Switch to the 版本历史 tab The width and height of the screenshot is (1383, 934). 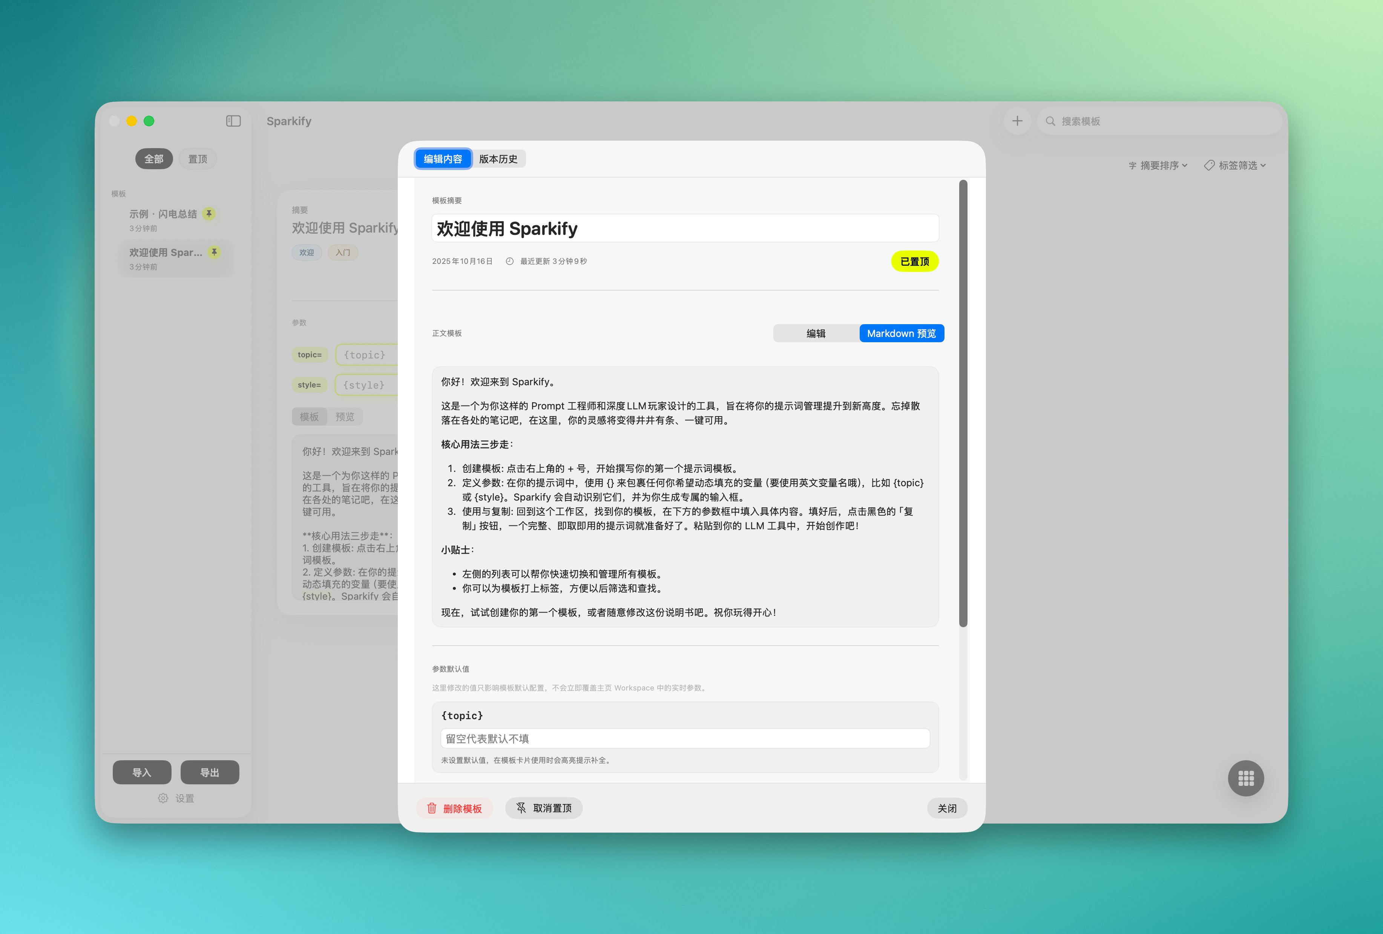point(498,159)
